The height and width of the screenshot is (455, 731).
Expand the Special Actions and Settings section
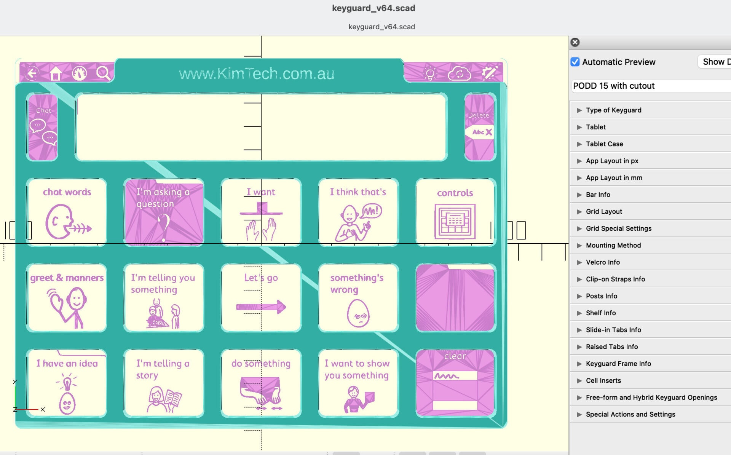pos(651,414)
